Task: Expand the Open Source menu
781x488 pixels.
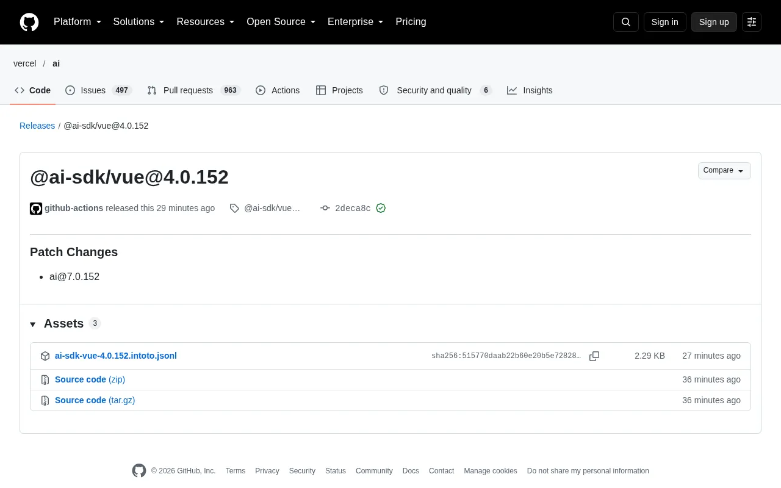Action: (281, 22)
